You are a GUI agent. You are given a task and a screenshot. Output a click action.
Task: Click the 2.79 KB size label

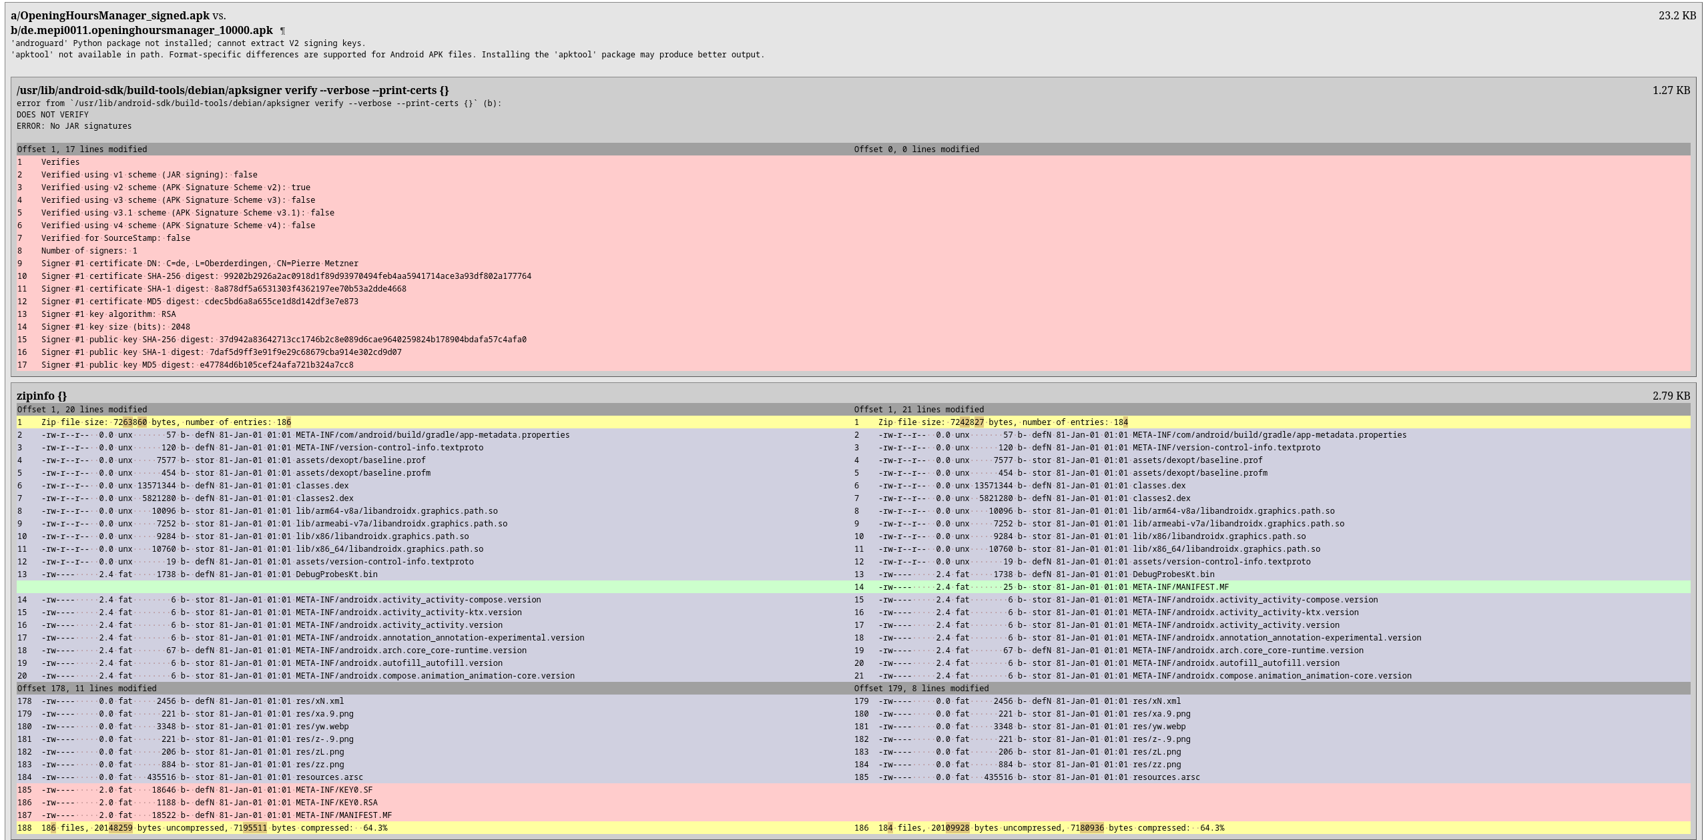click(1671, 396)
